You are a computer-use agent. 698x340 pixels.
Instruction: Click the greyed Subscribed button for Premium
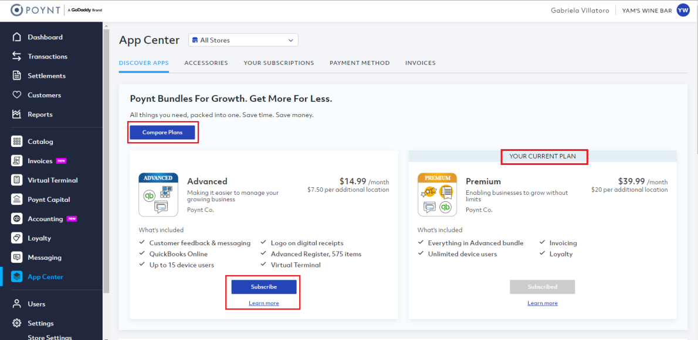[x=543, y=287]
